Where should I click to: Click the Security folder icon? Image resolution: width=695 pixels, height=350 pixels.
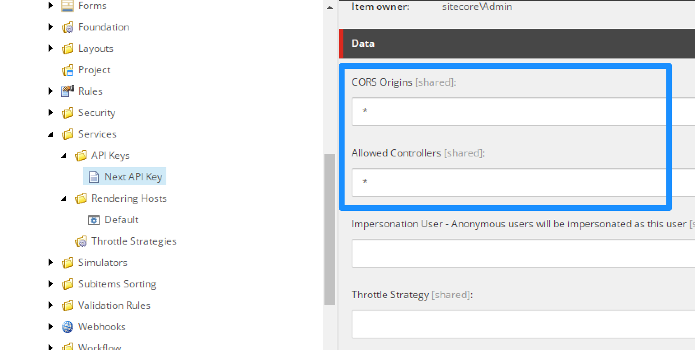tap(68, 113)
